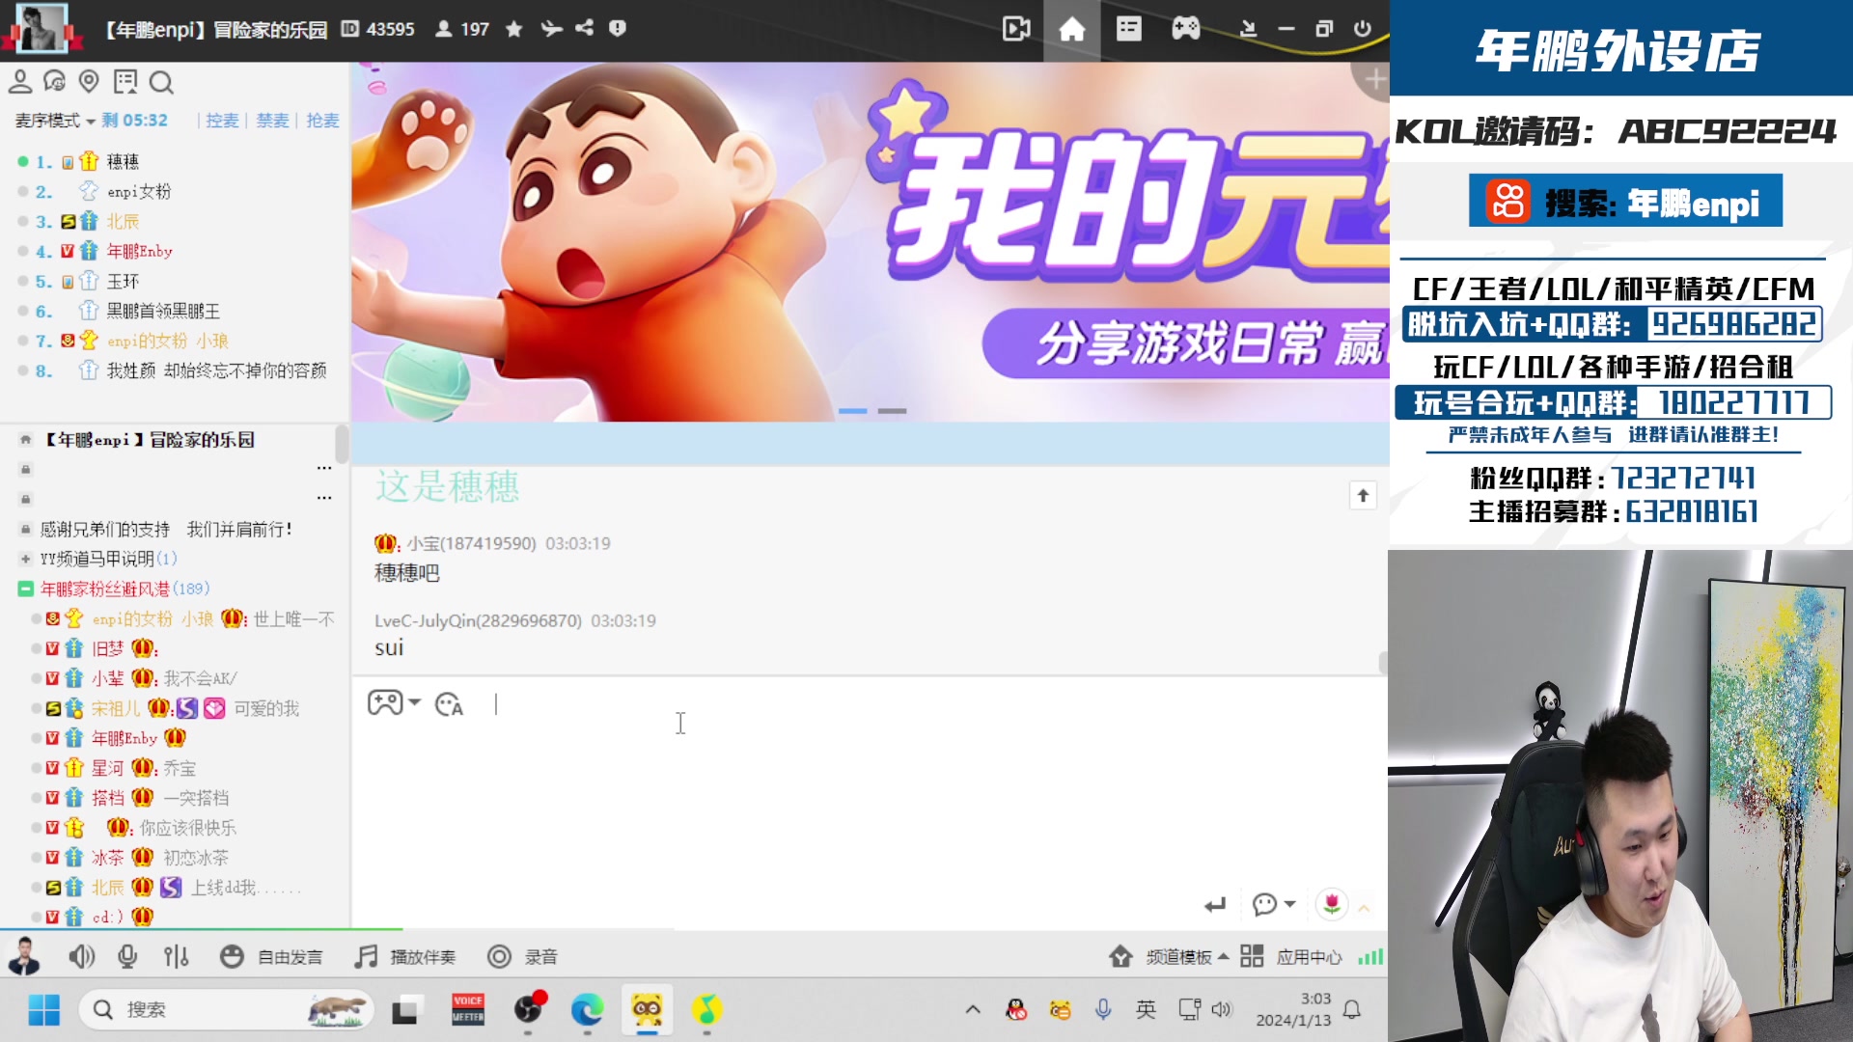Viewport: 1853px width, 1042px height.
Task: Open Microsoft Edge from the taskbar
Action: pyautogui.click(x=587, y=1010)
